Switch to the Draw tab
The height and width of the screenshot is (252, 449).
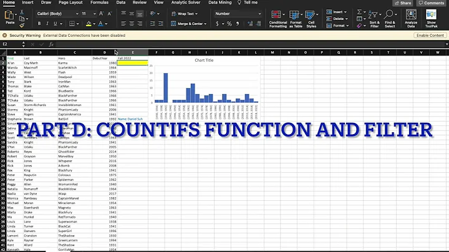click(x=46, y=2)
